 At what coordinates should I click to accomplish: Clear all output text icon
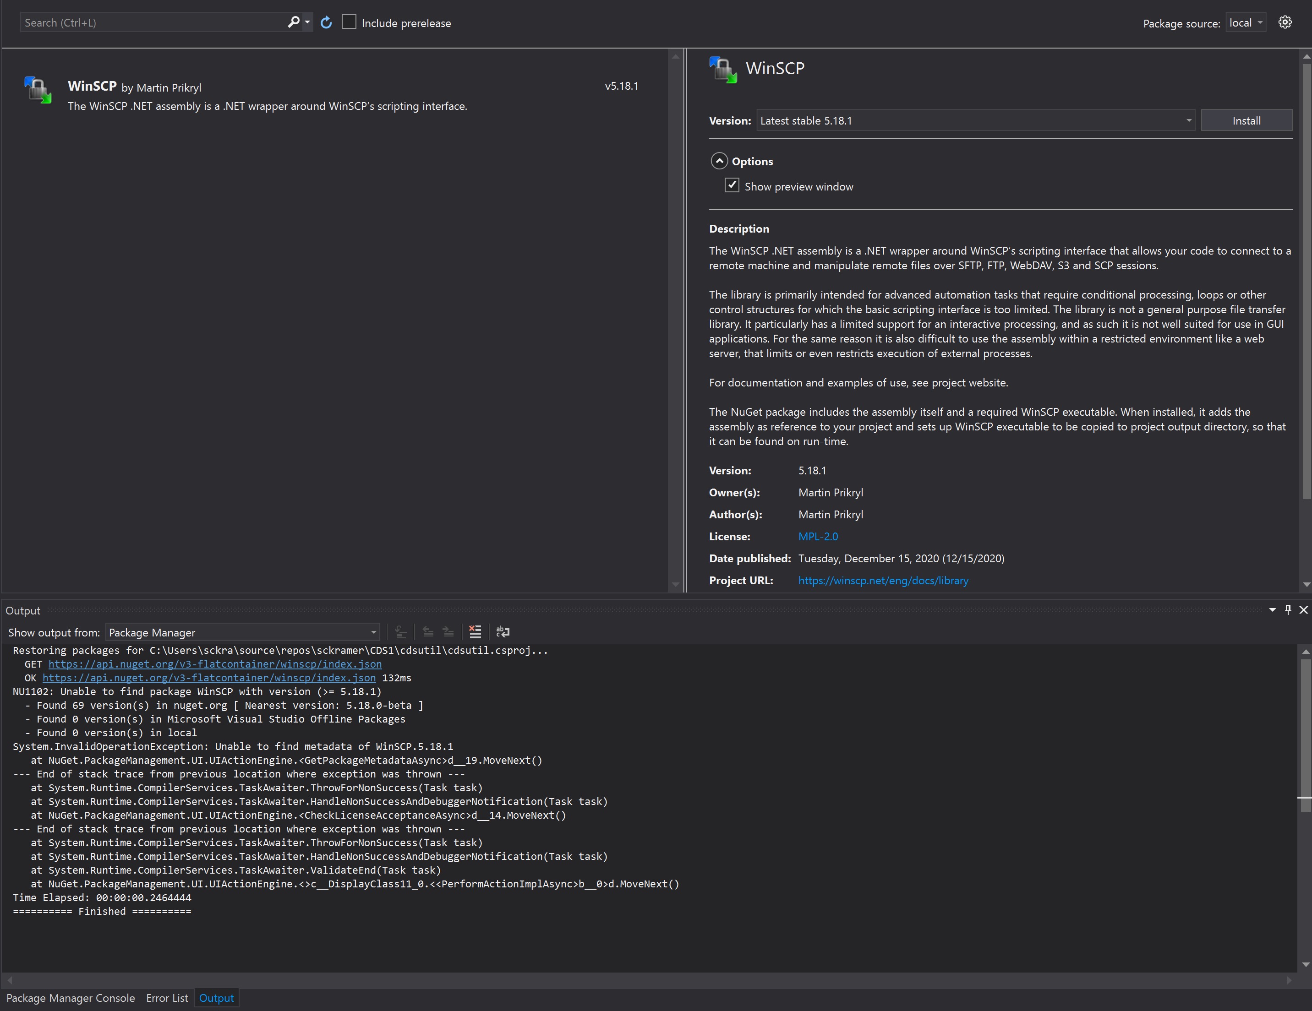(475, 631)
